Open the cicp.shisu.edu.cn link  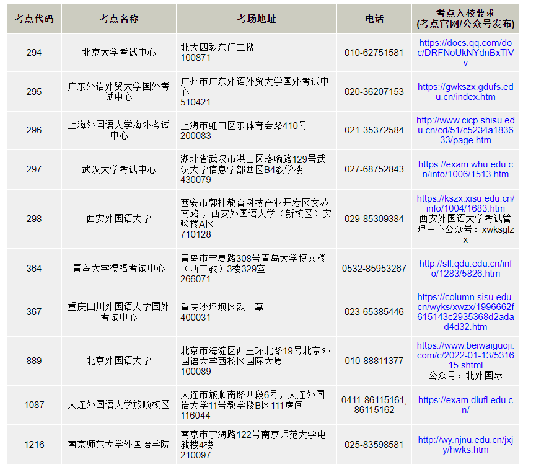[x=465, y=130]
